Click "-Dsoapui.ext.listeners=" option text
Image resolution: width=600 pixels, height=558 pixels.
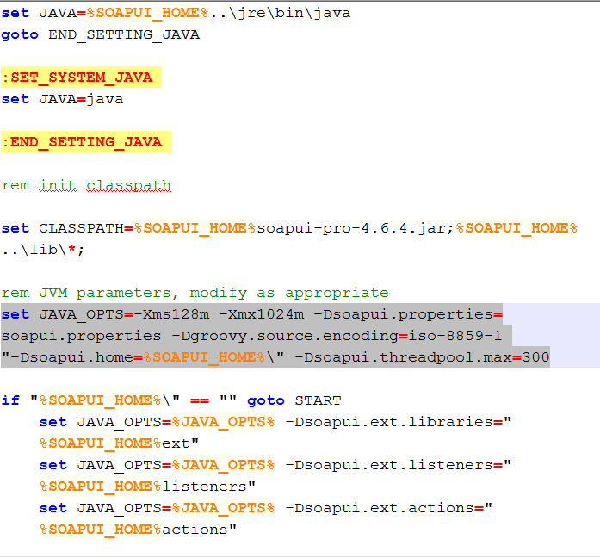[393, 465]
